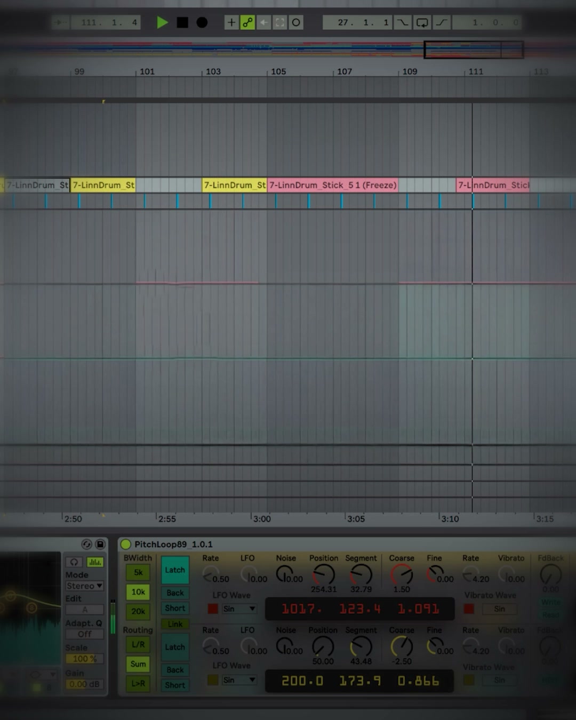This screenshot has height=720, width=576.
Task: Open the upper Vibrato Wave Sin dropdown
Action: 500,609
